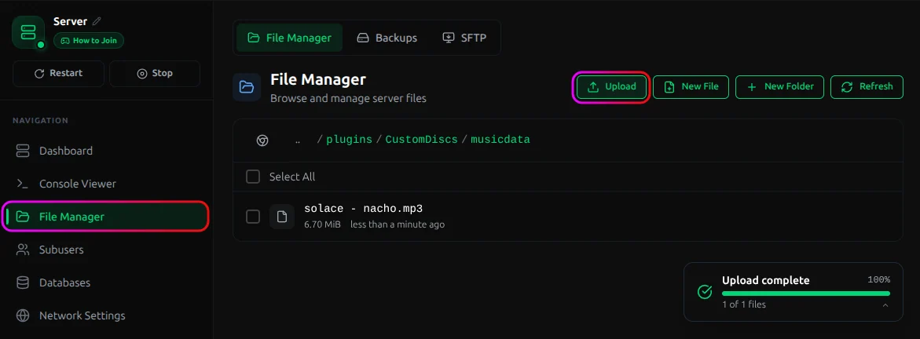Open Subusers page
The image size is (920, 339).
tap(105, 250)
